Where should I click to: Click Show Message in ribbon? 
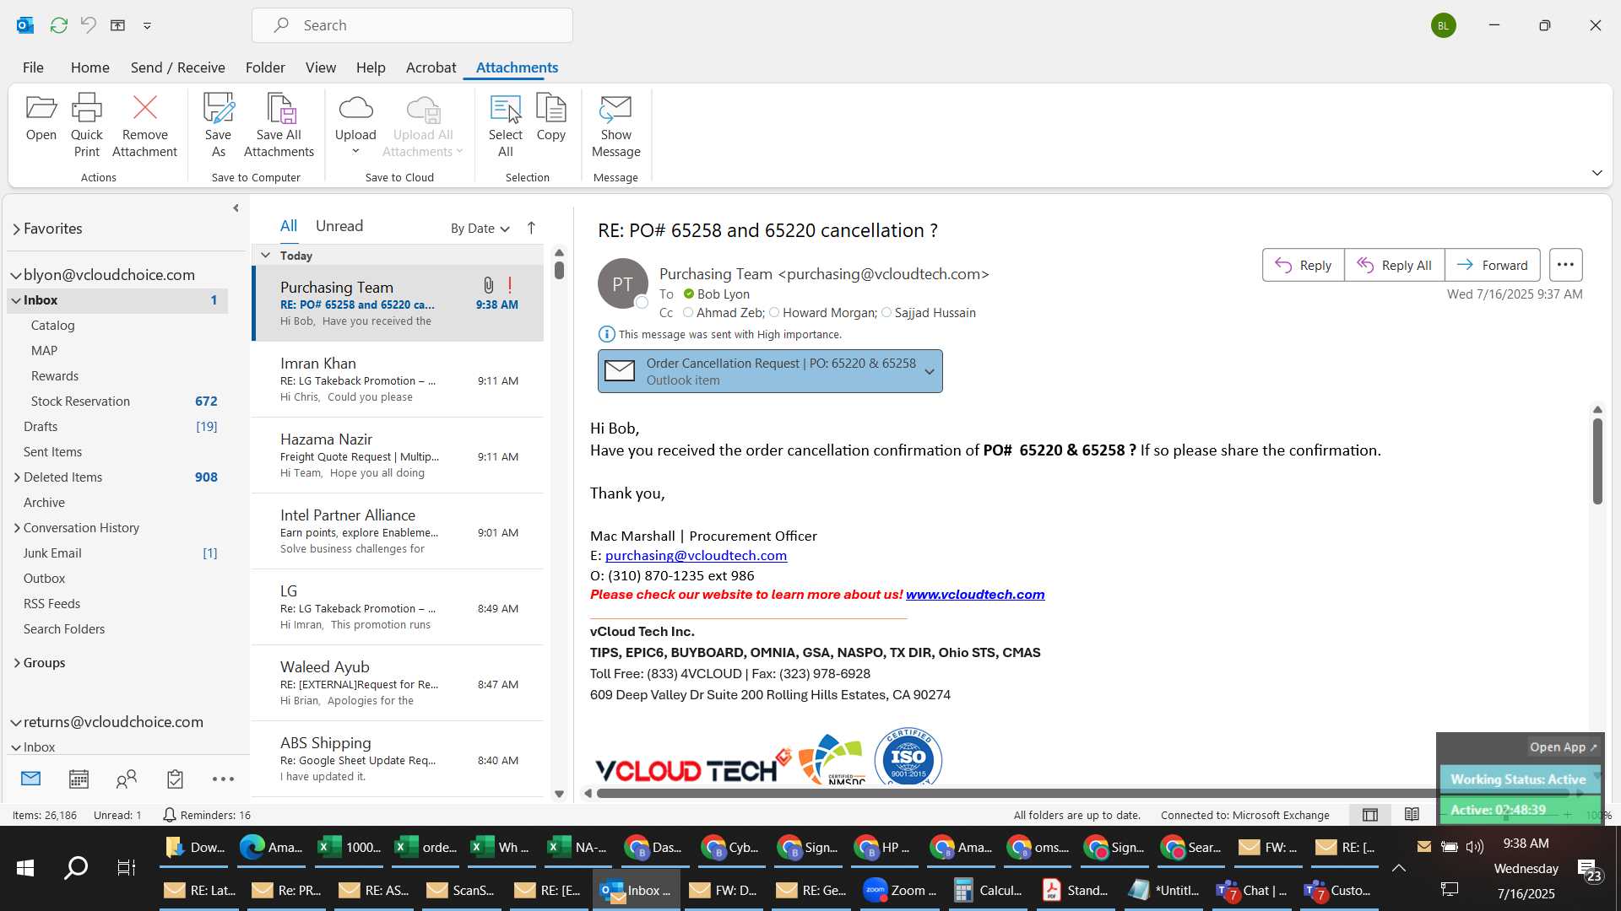click(x=615, y=126)
